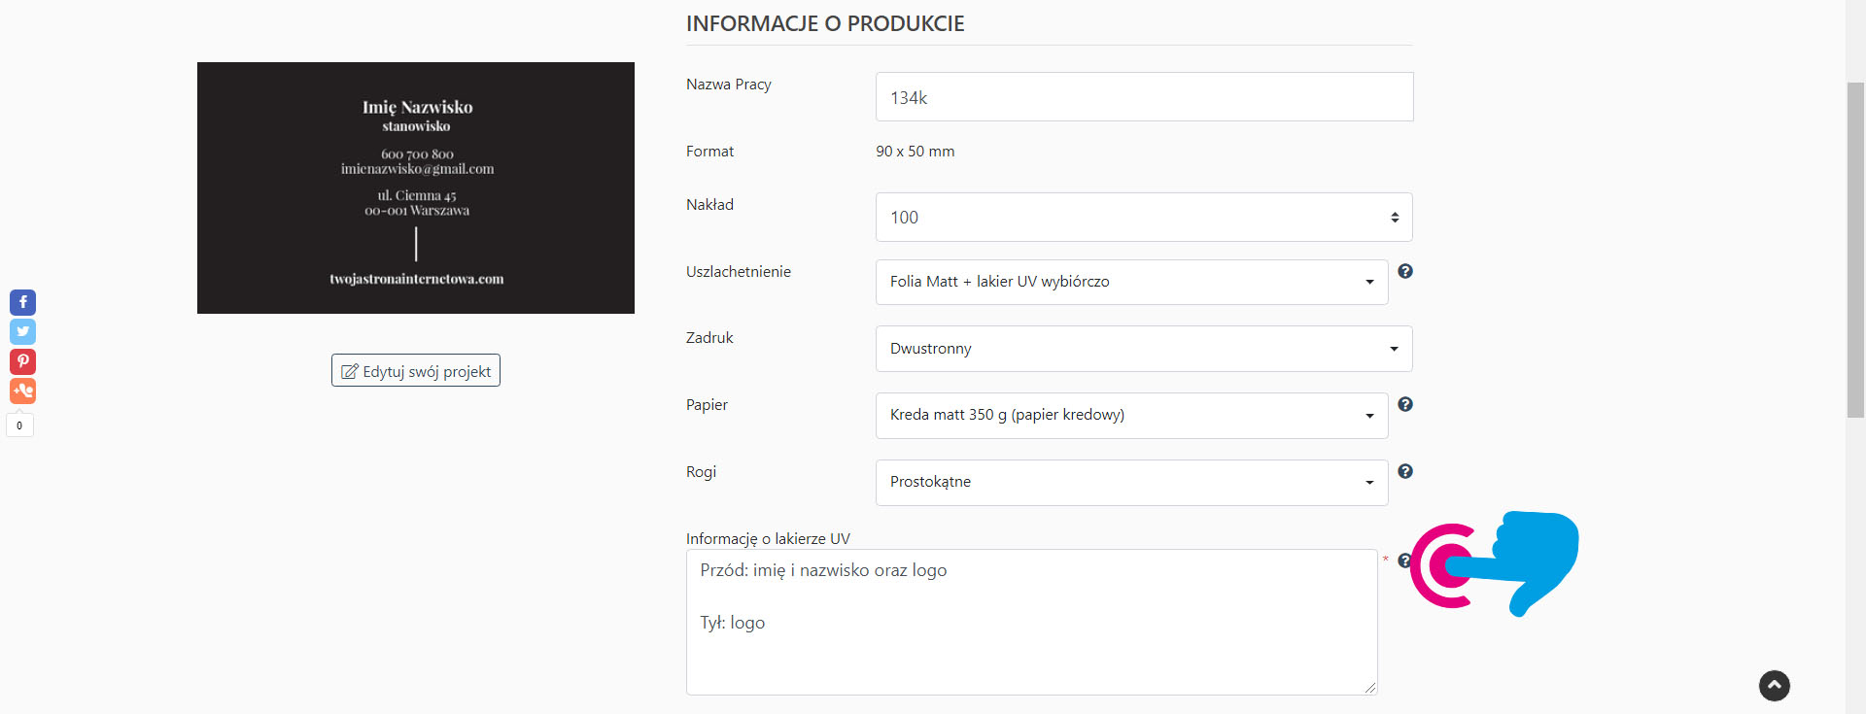The height and width of the screenshot is (714, 1866).
Task: Expand the Uszlachetnienie dropdown
Action: pyautogui.click(x=1131, y=282)
